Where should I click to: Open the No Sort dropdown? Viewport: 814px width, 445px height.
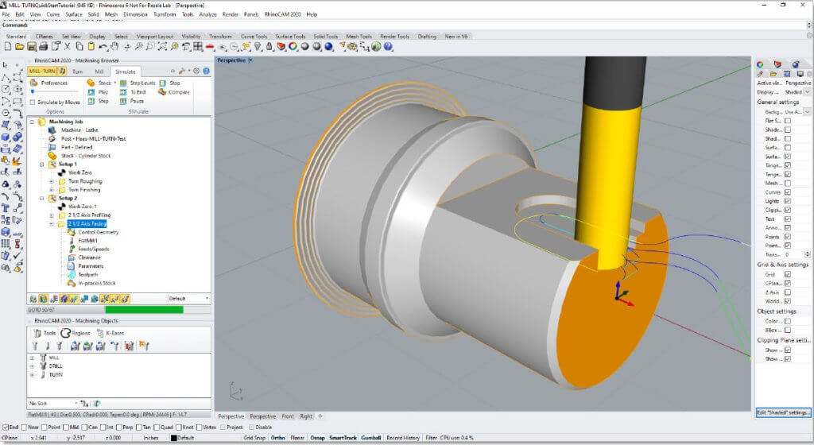pos(54,404)
